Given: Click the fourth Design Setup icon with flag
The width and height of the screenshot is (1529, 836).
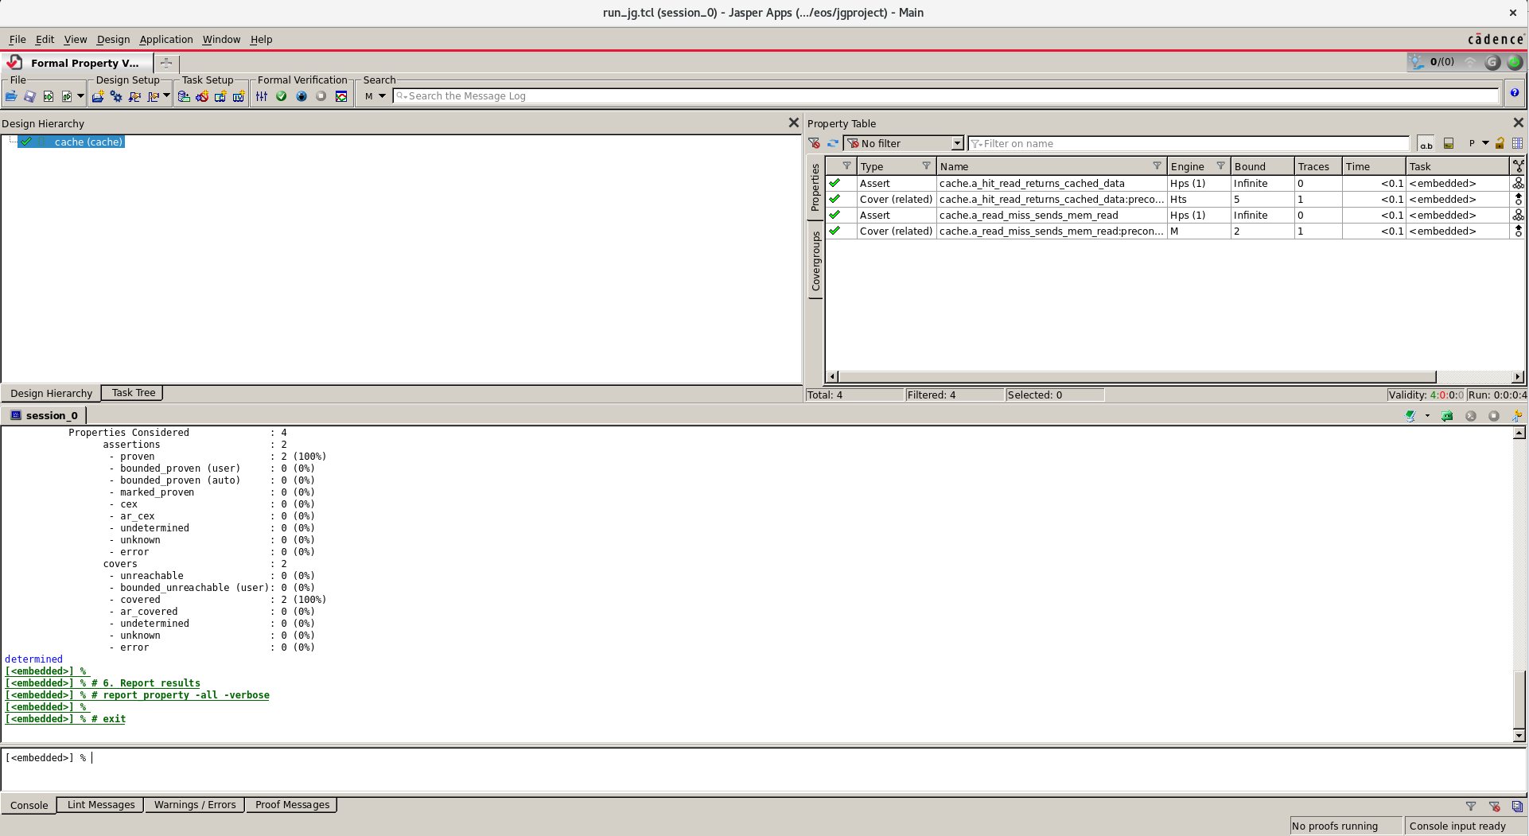Looking at the screenshot, I should pyautogui.click(x=154, y=96).
